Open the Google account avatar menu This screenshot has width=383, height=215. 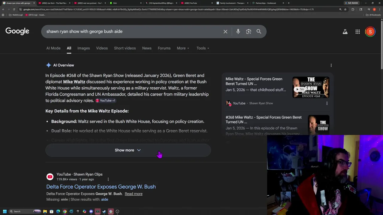[370, 31]
